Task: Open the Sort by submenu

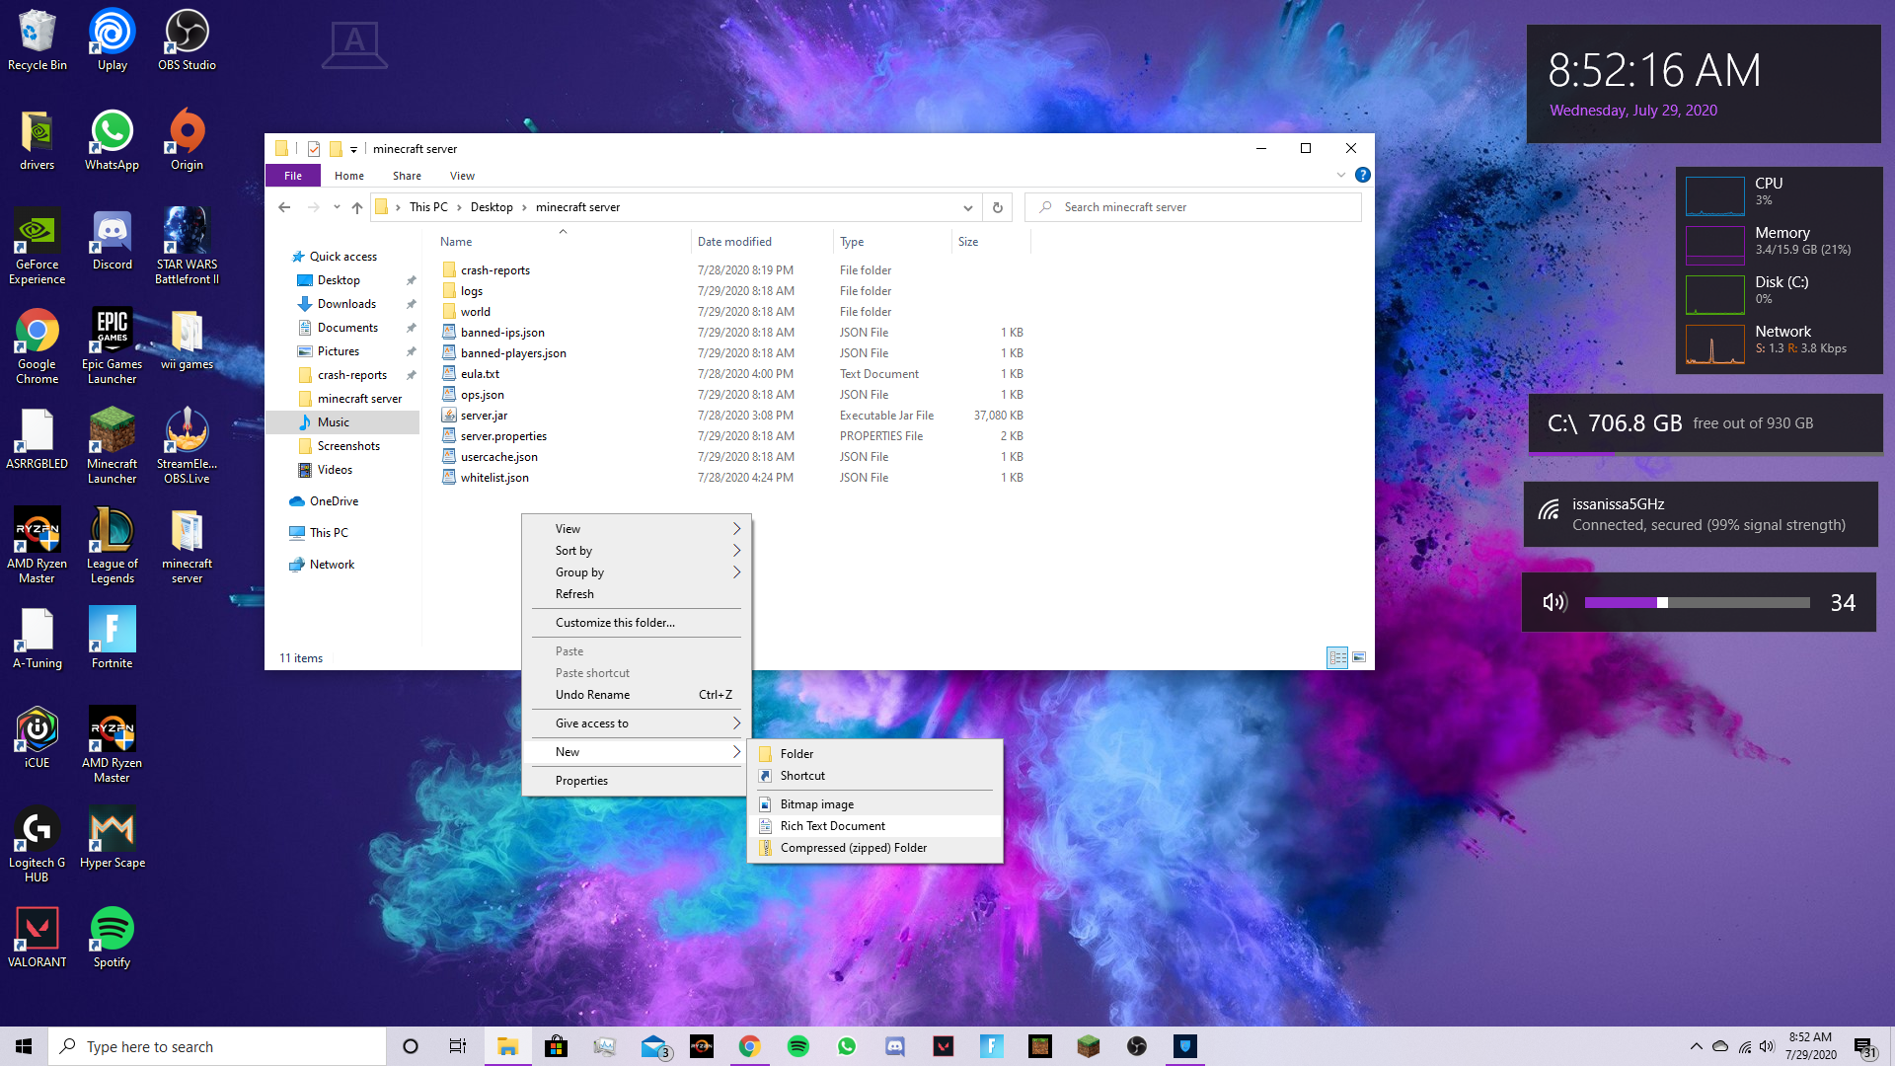Action: click(x=637, y=551)
